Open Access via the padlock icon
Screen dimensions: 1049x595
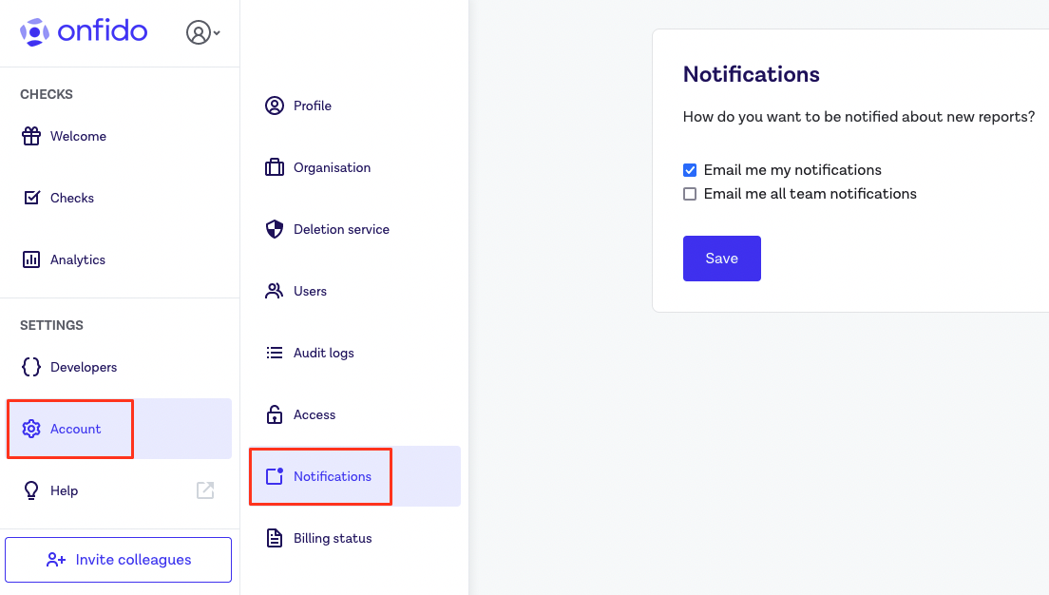[x=275, y=414]
